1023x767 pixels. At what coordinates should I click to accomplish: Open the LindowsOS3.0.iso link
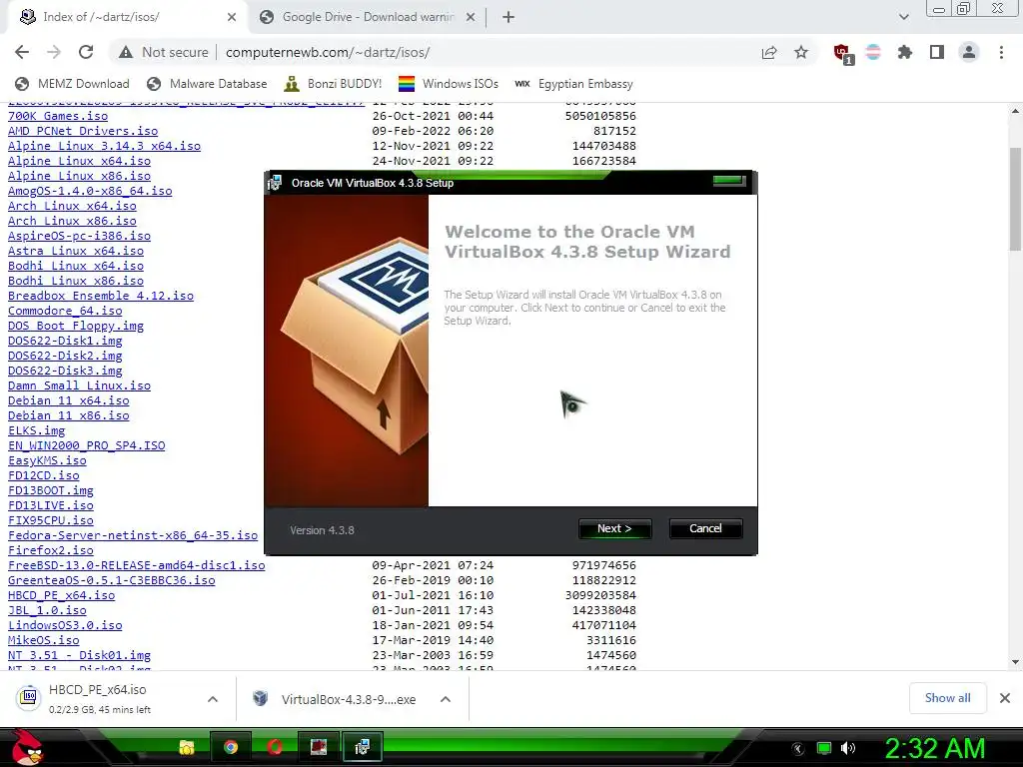click(x=65, y=625)
